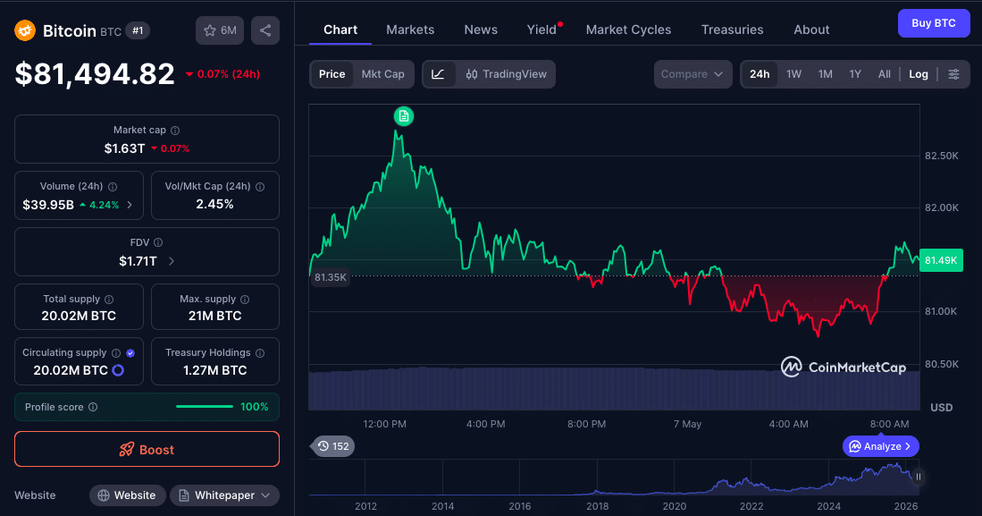Screen dimensions: 982x516
Task: Expand FDV details chevron
Action: [172, 261]
